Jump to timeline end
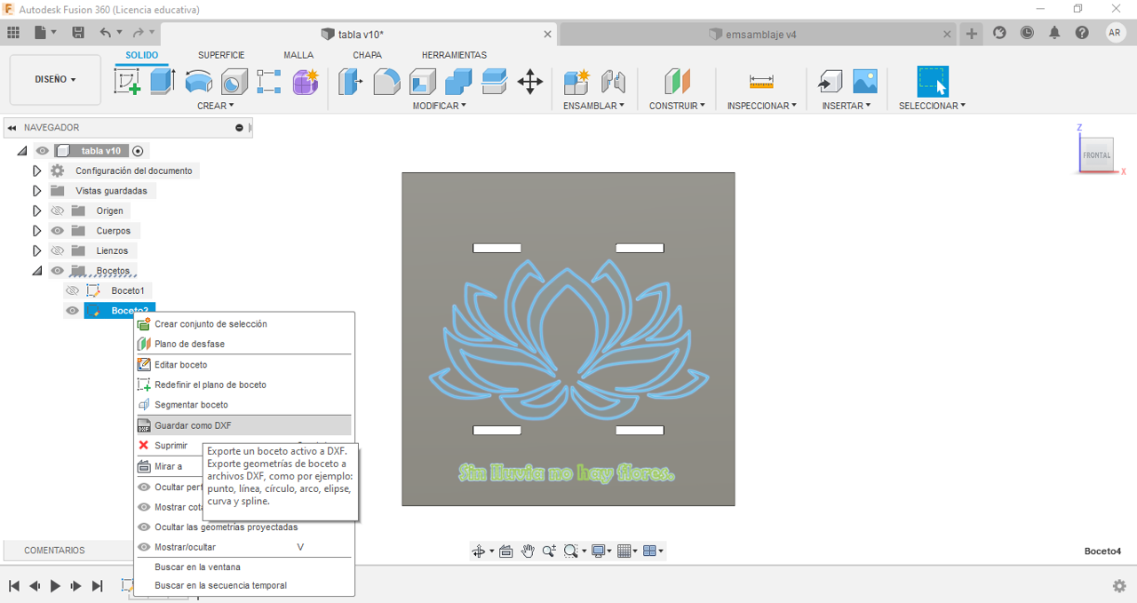This screenshot has width=1137, height=603. [x=98, y=586]
